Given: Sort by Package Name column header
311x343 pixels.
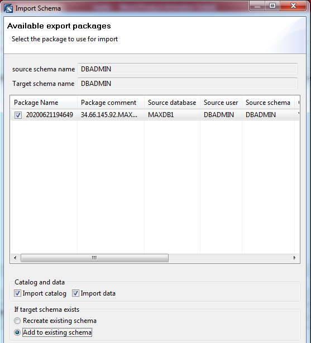Looking at the screenshot, I should coord(44,103).
